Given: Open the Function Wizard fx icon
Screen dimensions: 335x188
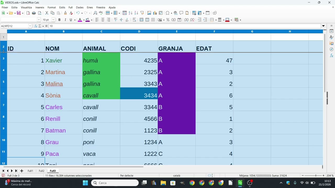Looking at the screenshot, I should click(x=36, y=26).
